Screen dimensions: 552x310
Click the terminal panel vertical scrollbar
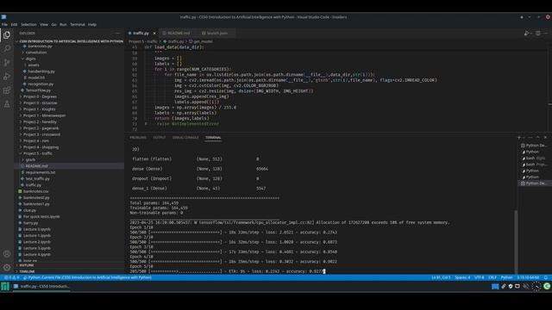click(516, 242)
